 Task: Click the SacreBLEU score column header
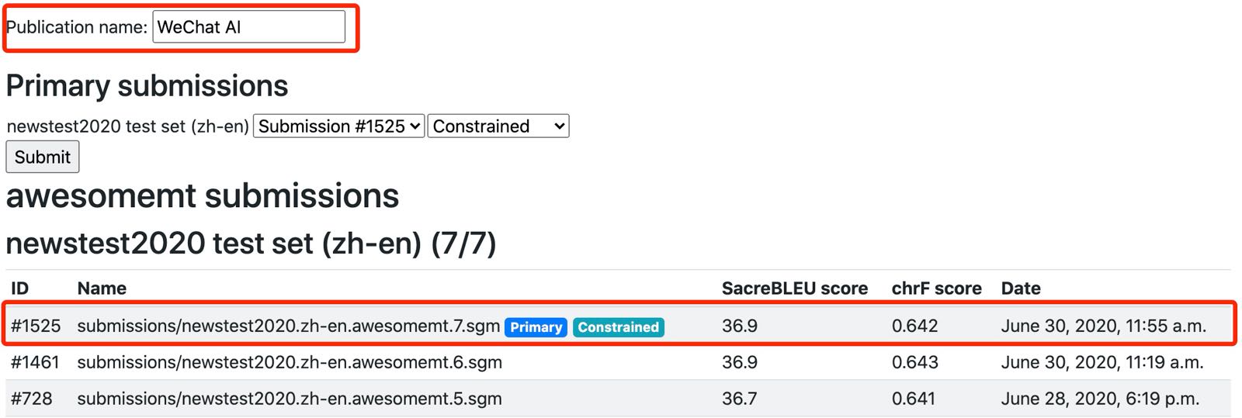point(794,288)
